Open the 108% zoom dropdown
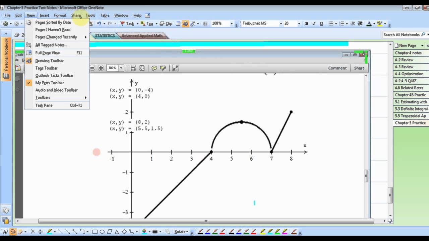The width and height of the screenshot is (429, 241). 232,23
